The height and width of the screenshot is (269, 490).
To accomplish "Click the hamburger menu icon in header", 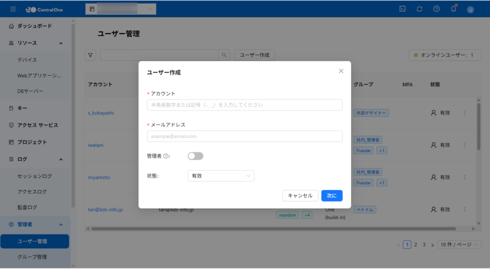I will pos(13,9).
